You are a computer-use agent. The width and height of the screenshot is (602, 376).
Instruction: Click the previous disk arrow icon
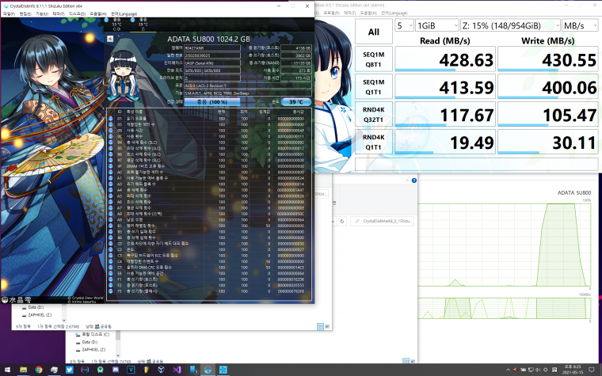pos(110,39)
